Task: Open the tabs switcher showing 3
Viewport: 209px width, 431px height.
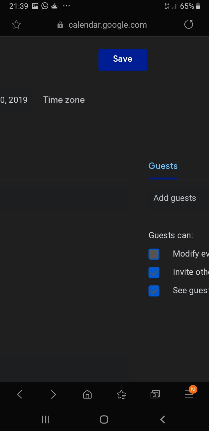Action: point(155,395)
